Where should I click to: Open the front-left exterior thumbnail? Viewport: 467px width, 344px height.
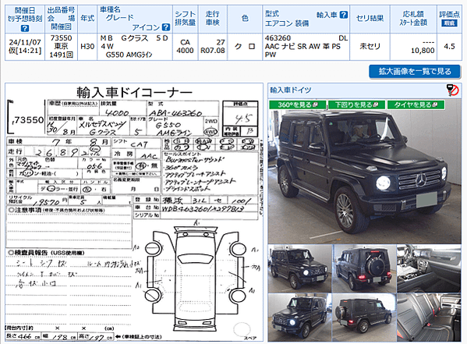click(299, 317)
